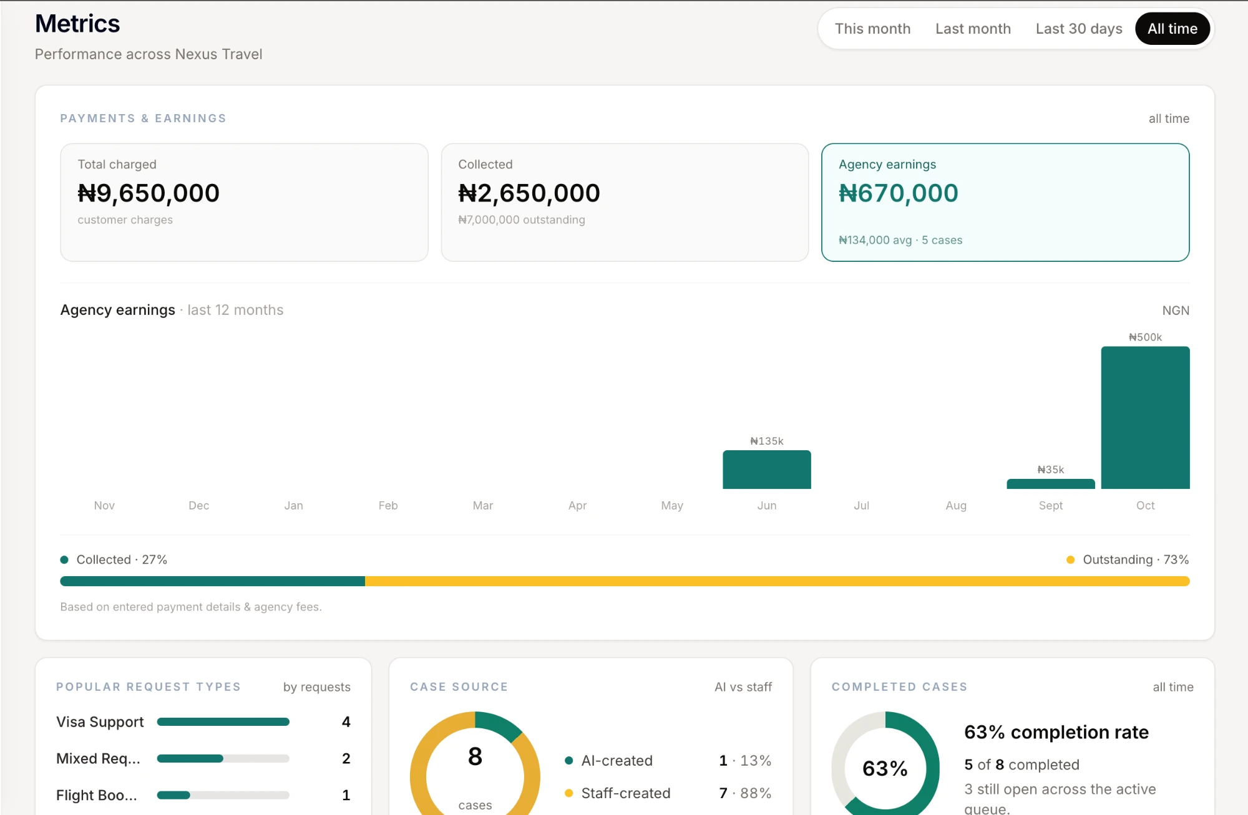Click the 'last 12 months' chart subtitle

(235, 310)
